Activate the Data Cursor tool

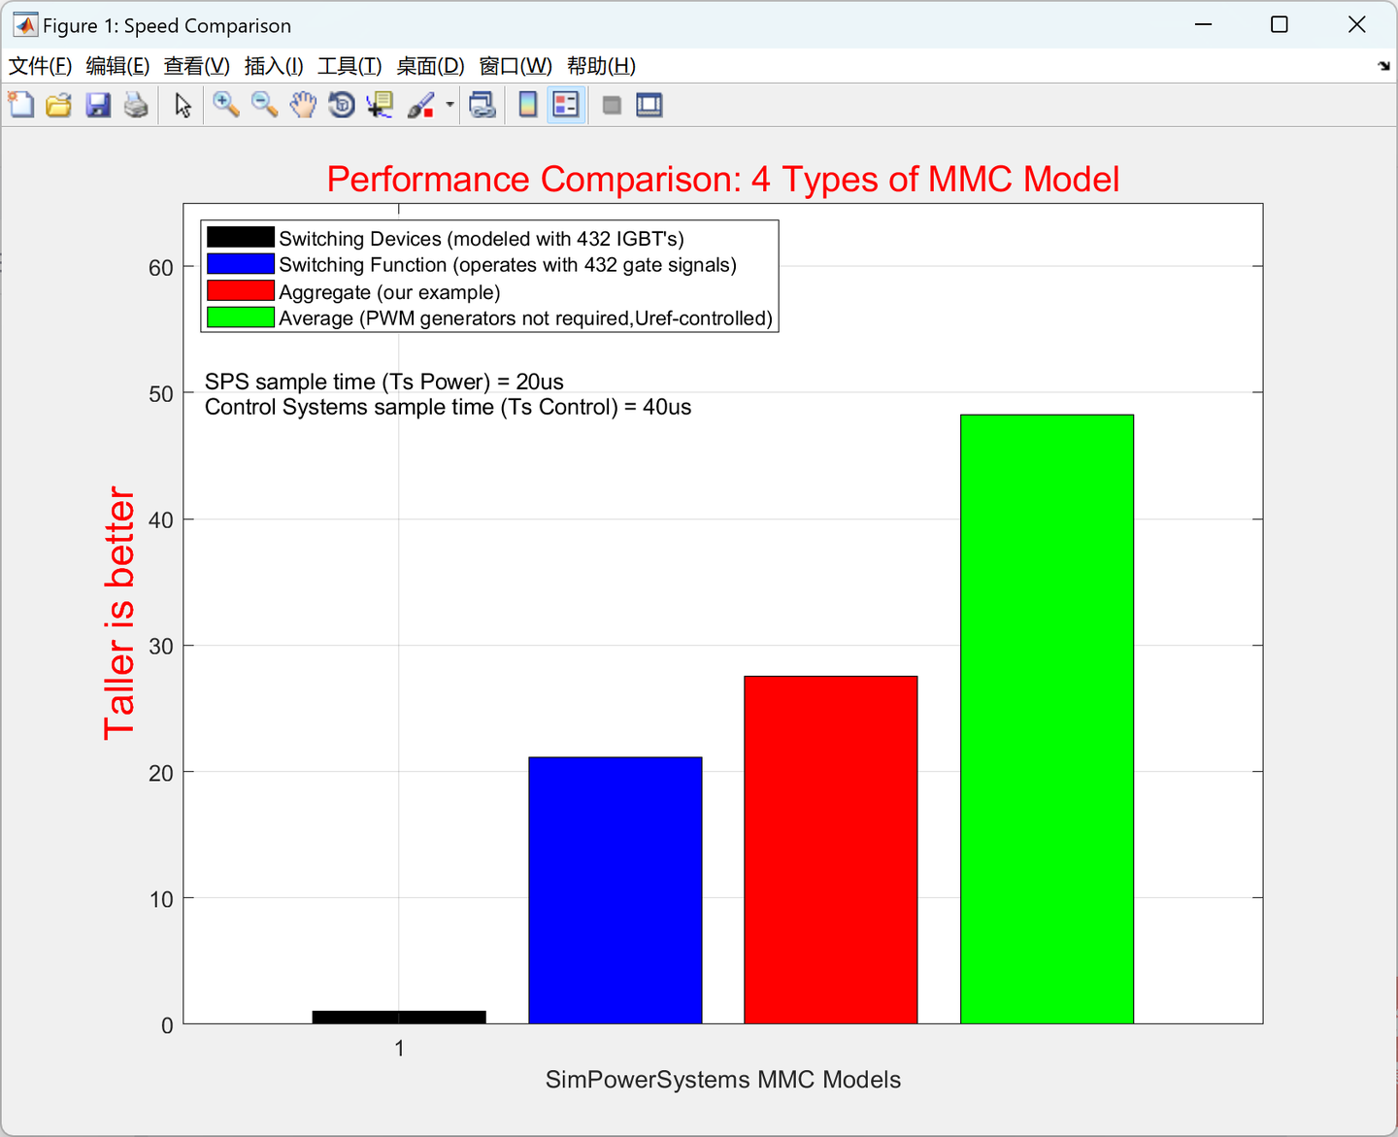point(380,104)
